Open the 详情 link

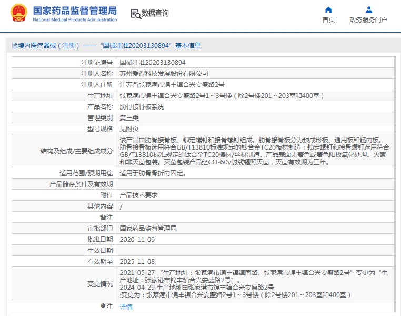[x=126, y=307]
